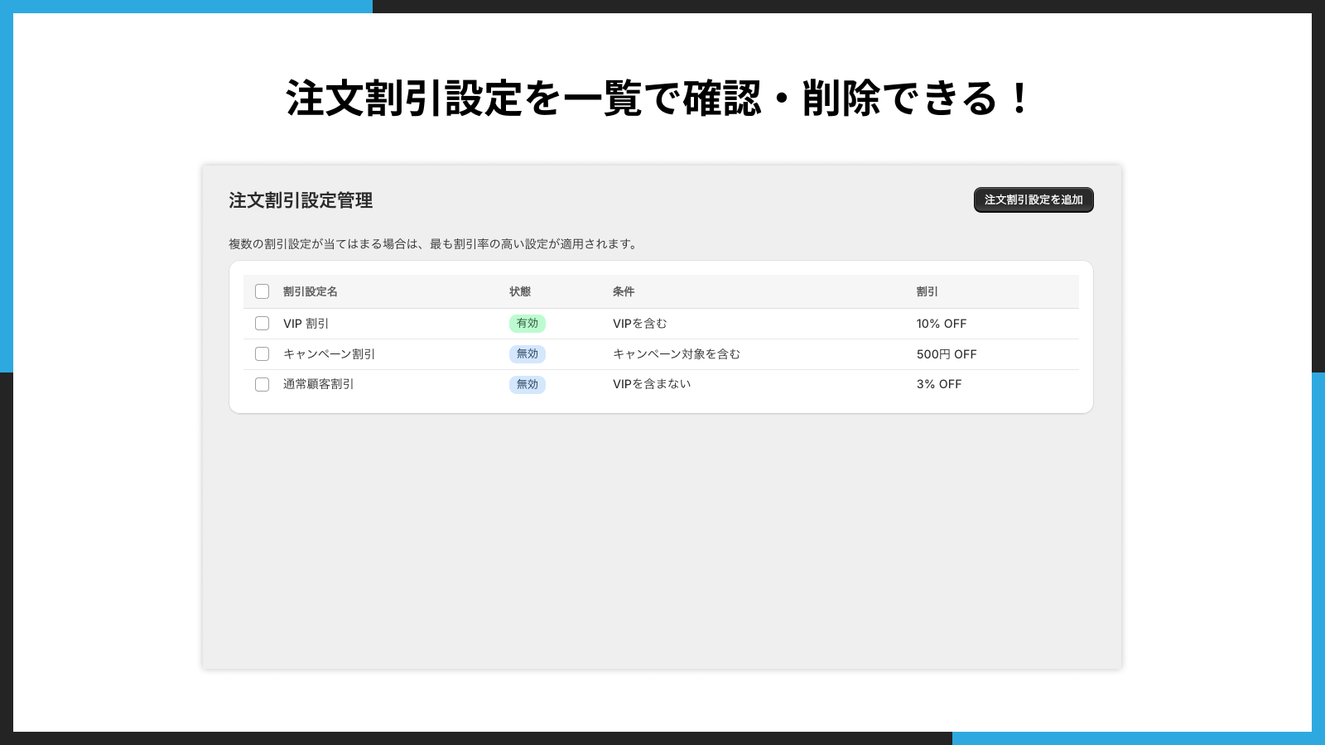
Task: Toggle the 無効 badge on 通常顧客割引
Action: coord(527,384)
